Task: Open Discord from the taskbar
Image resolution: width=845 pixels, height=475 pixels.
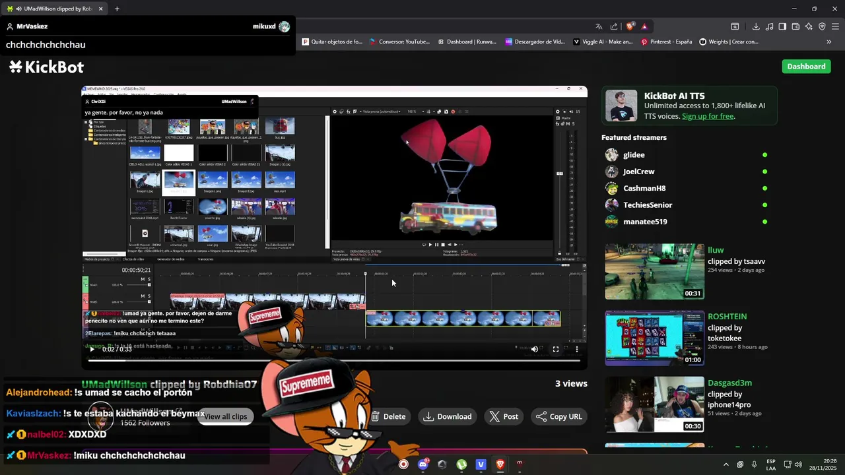Action: pos(423,464)
